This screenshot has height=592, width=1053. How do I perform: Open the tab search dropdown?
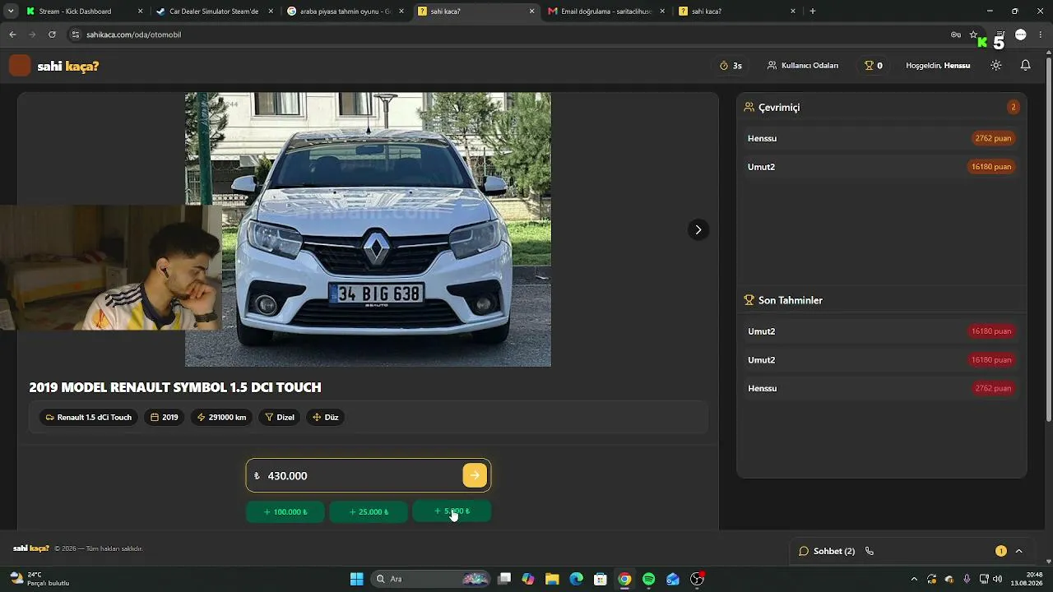coord(11,12)
